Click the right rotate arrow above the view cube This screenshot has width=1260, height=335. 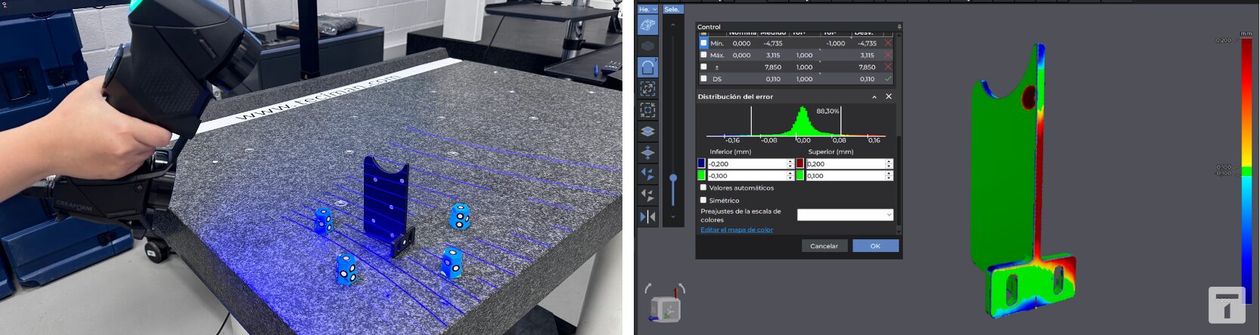coord(681,289)
